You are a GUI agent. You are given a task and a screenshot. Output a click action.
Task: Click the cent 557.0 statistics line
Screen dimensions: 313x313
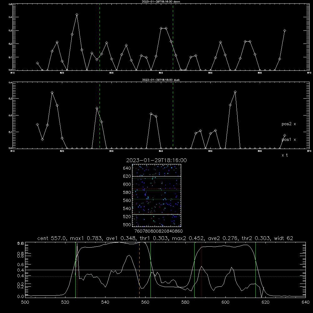(165, 238)
